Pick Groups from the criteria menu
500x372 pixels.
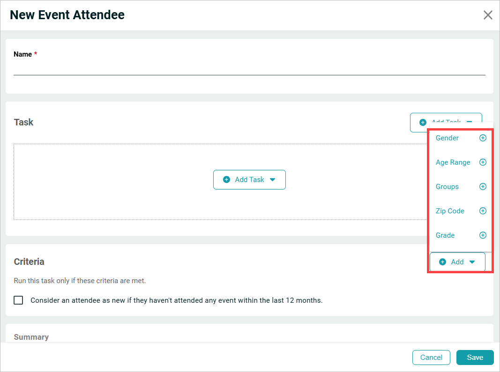(x=447, y=187)
